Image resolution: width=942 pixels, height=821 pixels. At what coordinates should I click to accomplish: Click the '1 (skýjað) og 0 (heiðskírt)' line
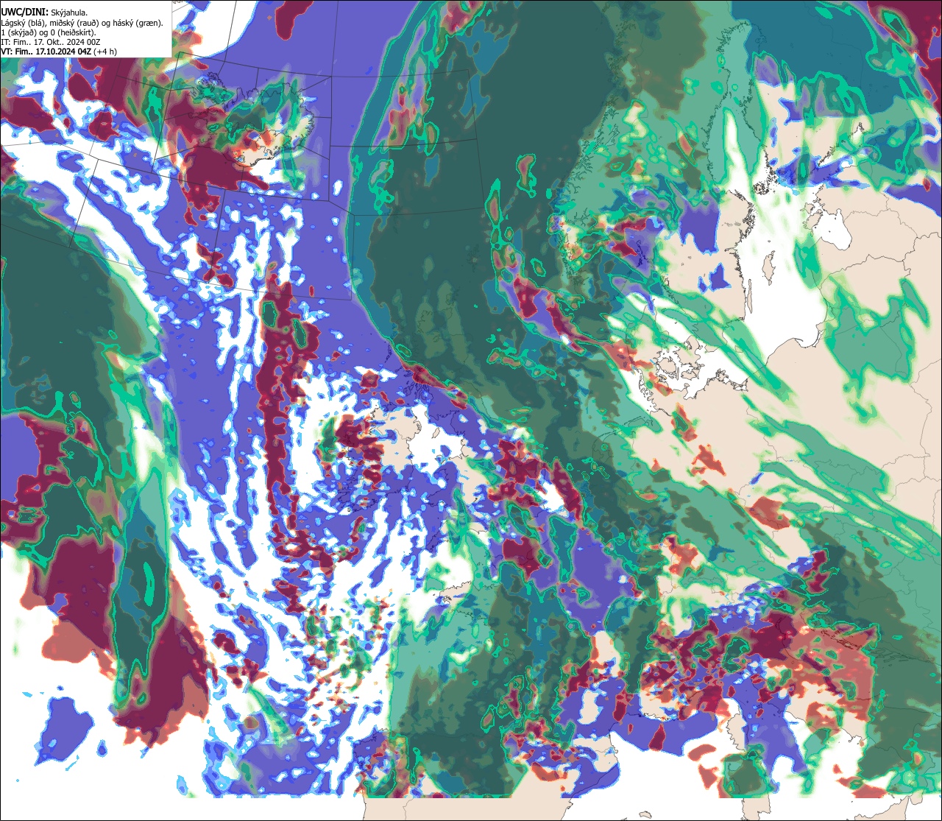(49, 32)
